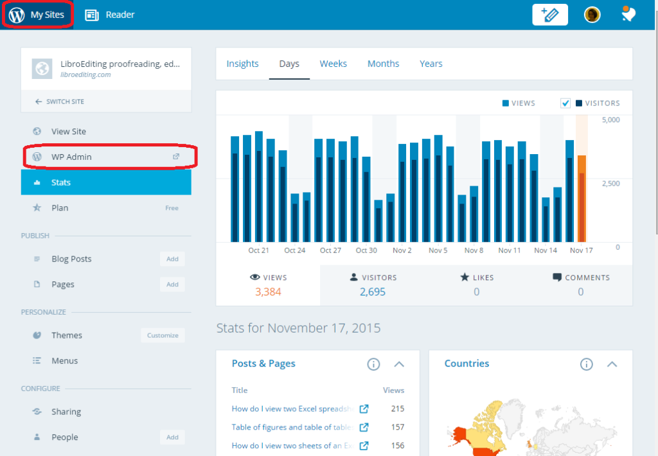Open Countries info icon

[x=586, y=364]
